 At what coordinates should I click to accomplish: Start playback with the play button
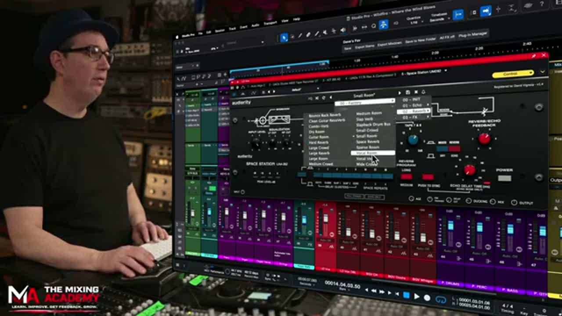click(417, 297)
